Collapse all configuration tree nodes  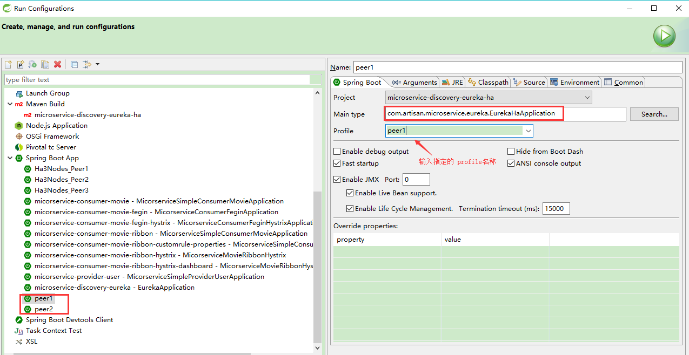pos(75,64)
